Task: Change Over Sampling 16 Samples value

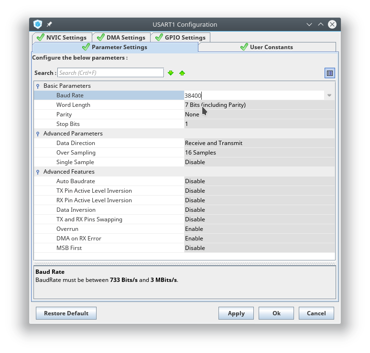Action: [x=259, y=153]
